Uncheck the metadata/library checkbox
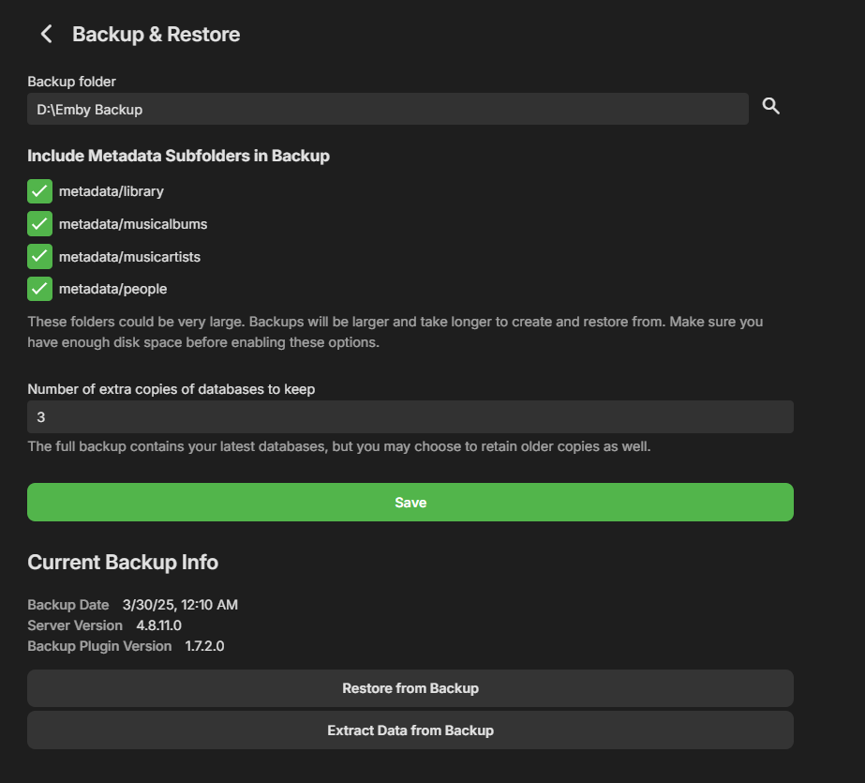865x783 pixels. (39, 191)
